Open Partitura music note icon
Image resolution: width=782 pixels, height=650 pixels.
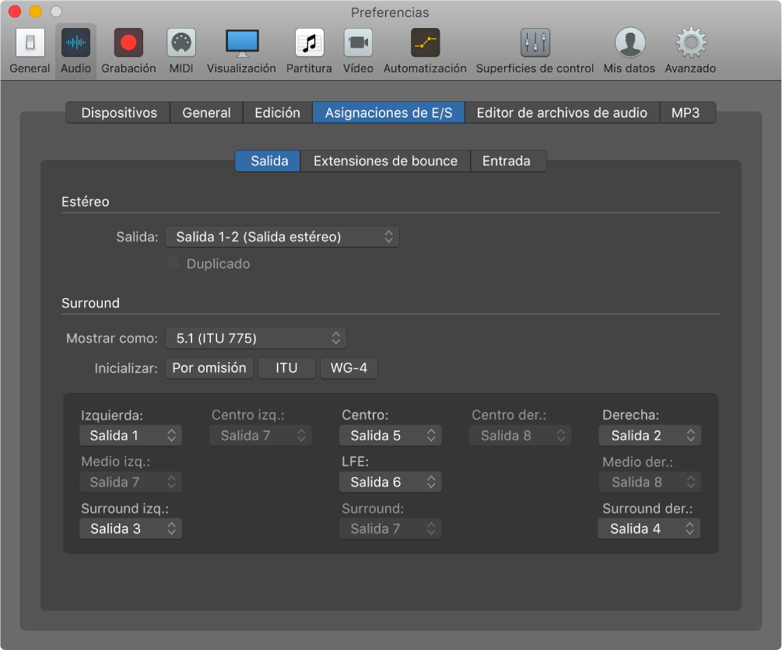click(x=309, y=43)
